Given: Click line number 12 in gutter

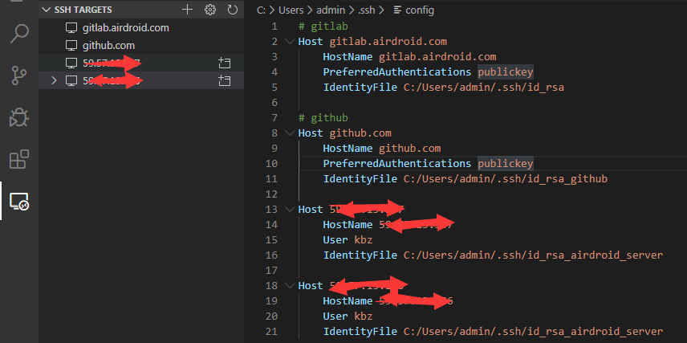Looking at the screenshot, I should (x=271, y=194).
